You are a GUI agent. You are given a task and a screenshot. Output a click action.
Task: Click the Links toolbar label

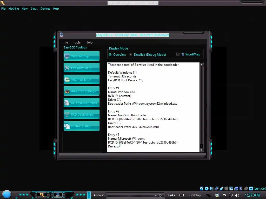pos(171,195)
